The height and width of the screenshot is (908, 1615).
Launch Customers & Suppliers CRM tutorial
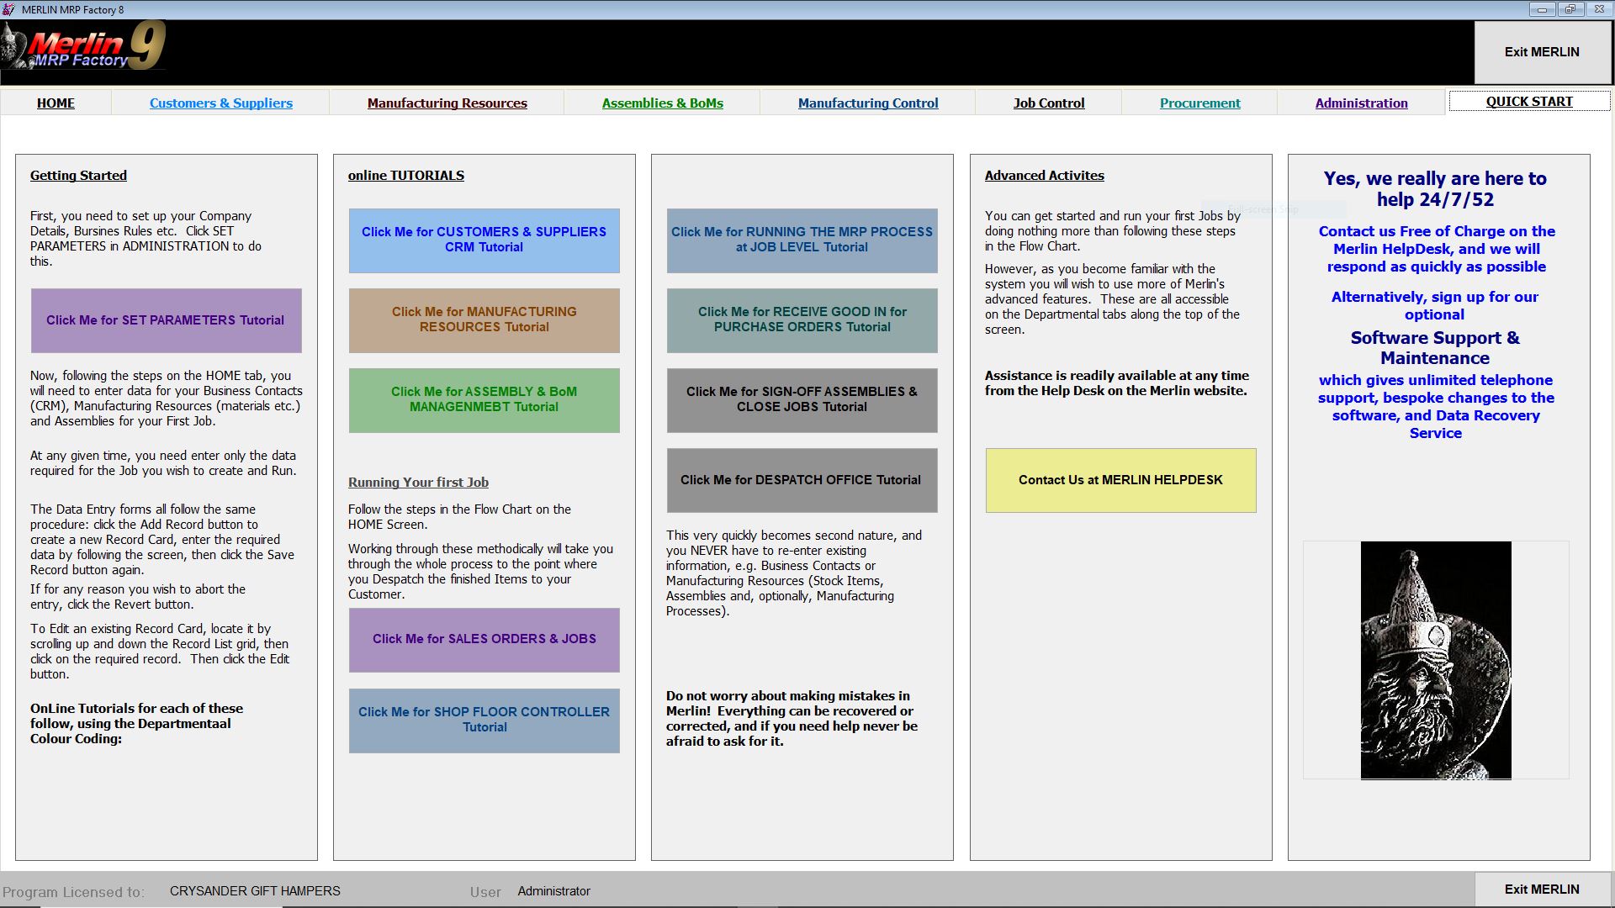[484, 240]
